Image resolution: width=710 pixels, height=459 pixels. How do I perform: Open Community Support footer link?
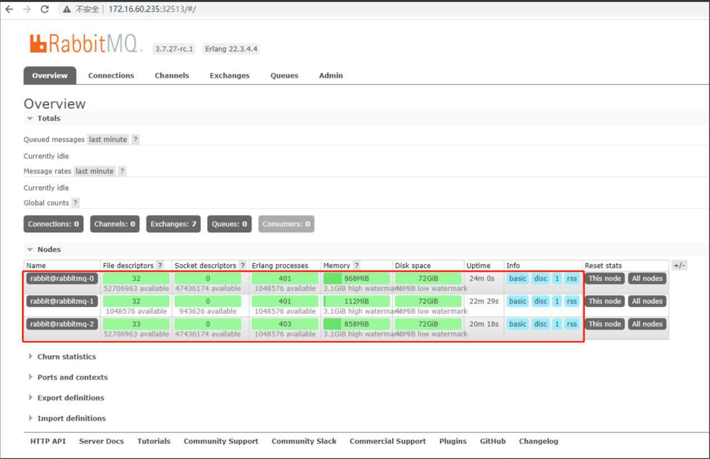click(221, 441)
